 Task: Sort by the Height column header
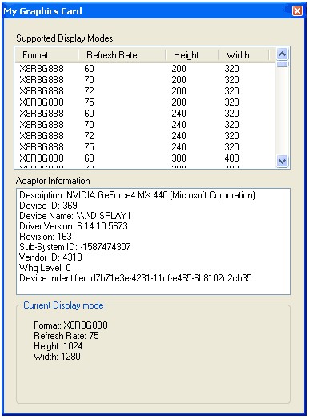[x=192, y=55]
